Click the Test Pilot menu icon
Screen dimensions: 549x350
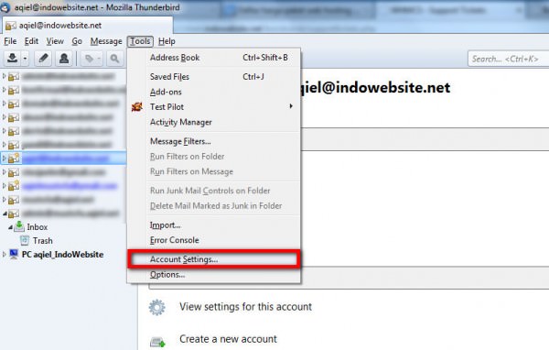click(136, 106)
